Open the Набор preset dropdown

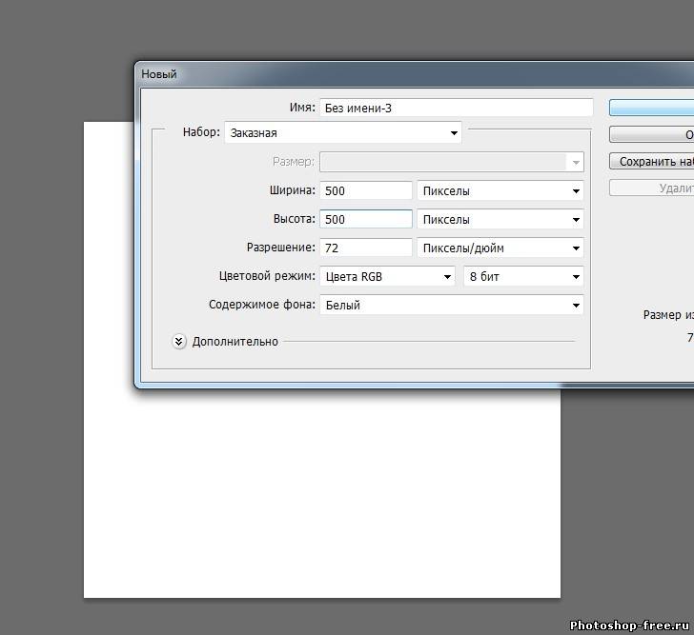pyautogui.click(x=343, y=133)
